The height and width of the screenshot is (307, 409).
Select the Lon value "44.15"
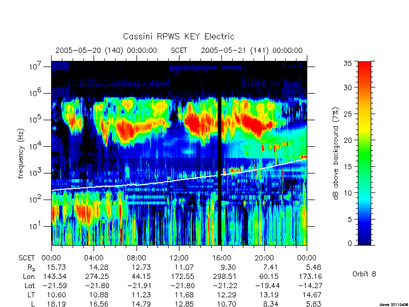pos(142,276)
